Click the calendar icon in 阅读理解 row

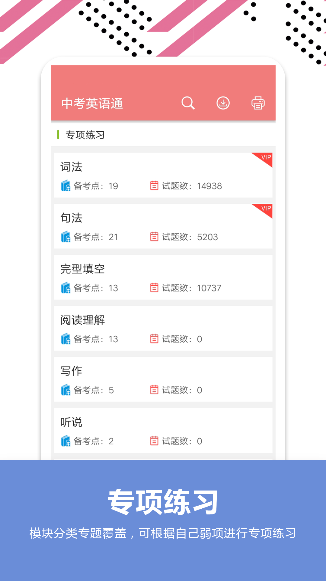pos(154,339)
